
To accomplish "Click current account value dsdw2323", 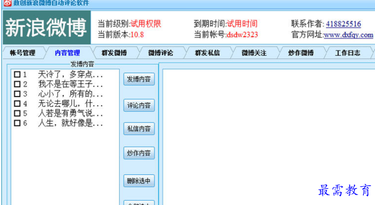I will 242,35.
